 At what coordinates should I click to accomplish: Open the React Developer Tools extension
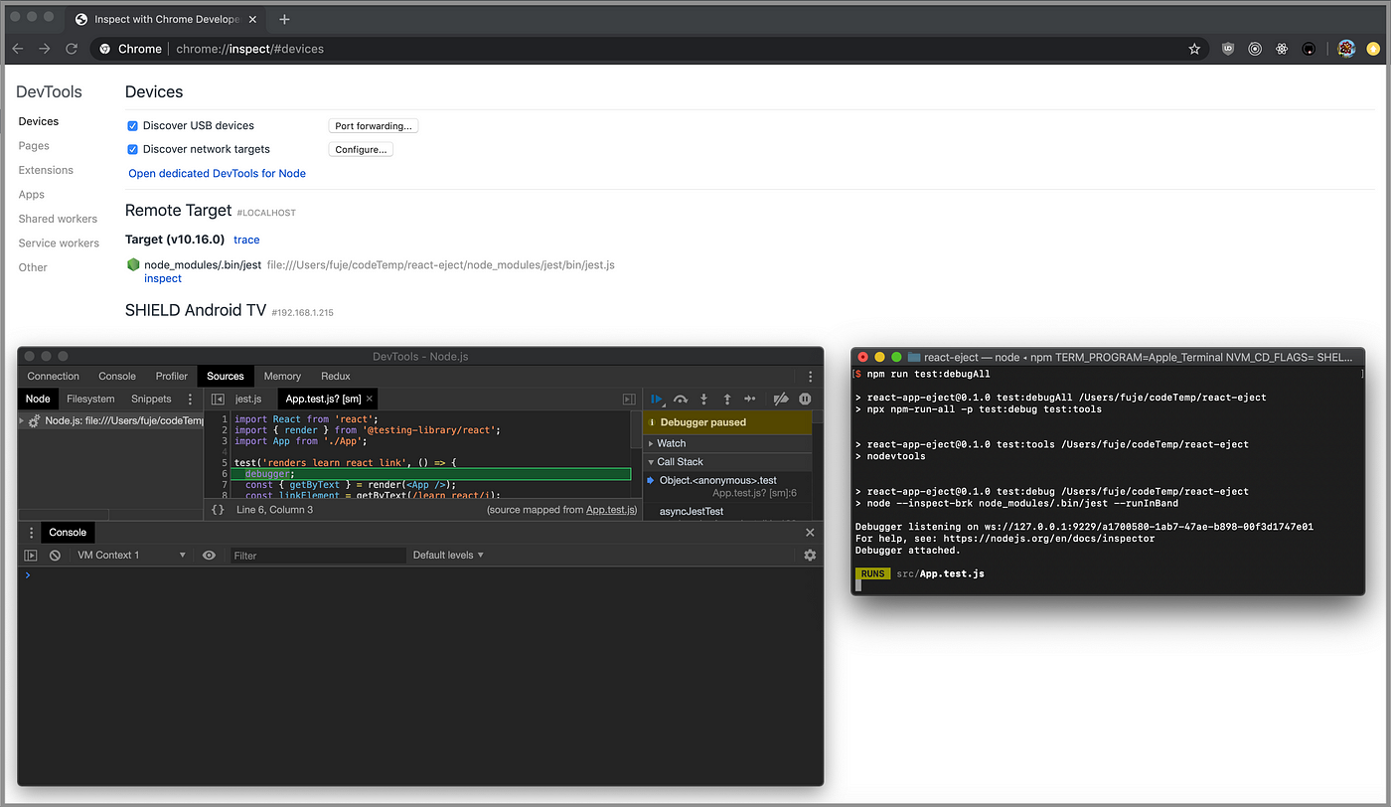click(1282, 49)
